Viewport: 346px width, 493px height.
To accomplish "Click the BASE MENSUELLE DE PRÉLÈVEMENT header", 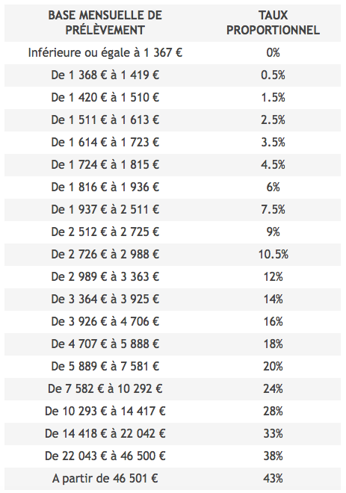I will coord(105,22).
